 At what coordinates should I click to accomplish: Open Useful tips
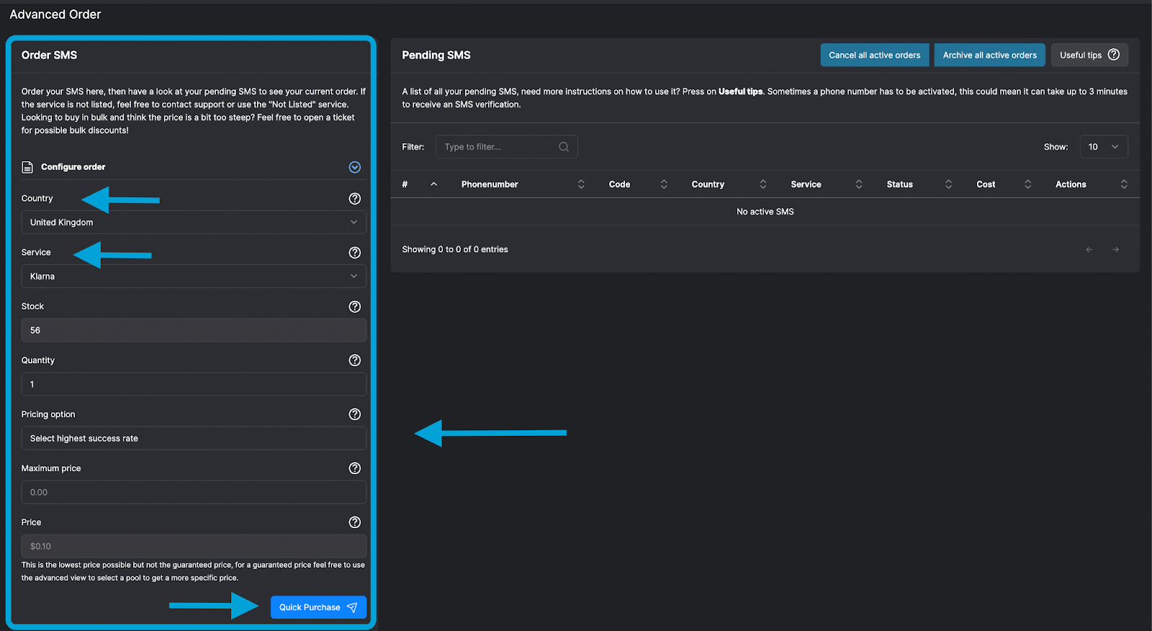tap(1089, 55)
